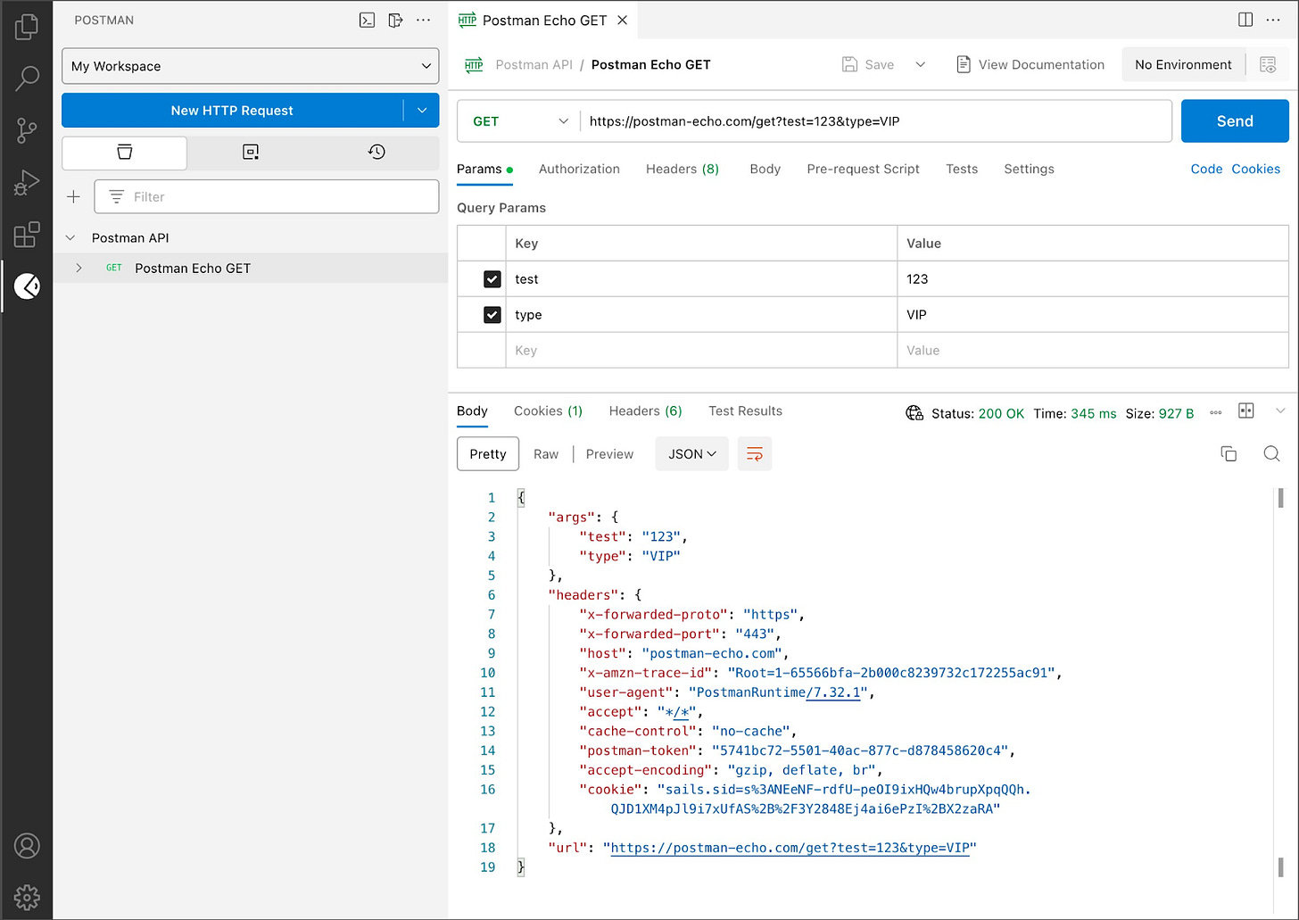This screenshot has width=1299, height=920.
Task: Open more actions in Postman sidebar header
Action: [424, 20]
